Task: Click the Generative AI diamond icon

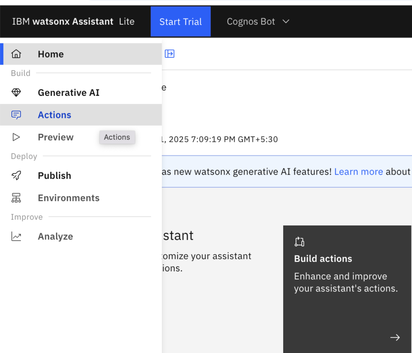Action: coord(16,93)
